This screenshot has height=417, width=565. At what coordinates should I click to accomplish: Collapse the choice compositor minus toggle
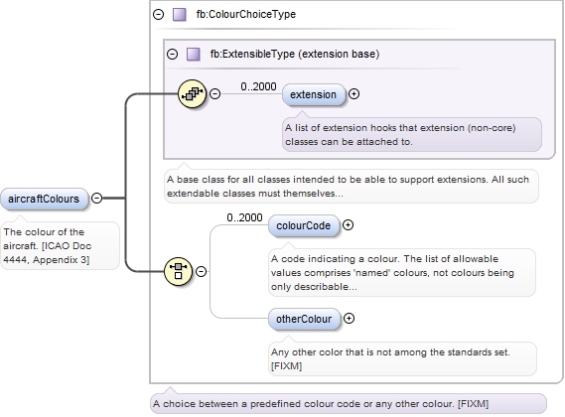point(201,271)
